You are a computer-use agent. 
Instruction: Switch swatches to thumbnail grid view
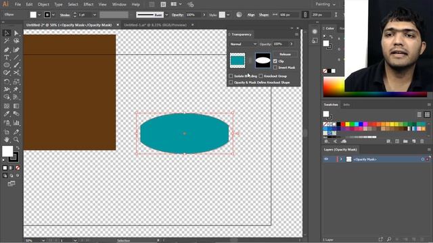(x=427, y=115)
